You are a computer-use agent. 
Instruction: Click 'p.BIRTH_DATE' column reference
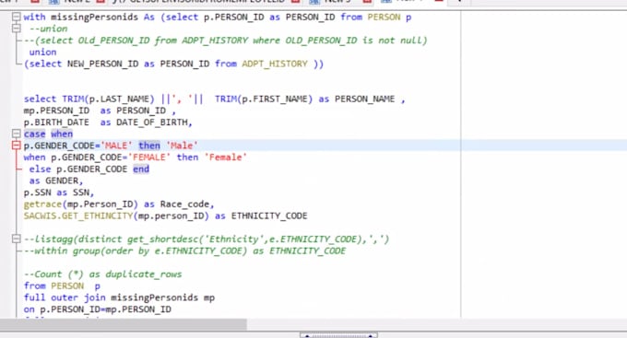tap(56, 122)
